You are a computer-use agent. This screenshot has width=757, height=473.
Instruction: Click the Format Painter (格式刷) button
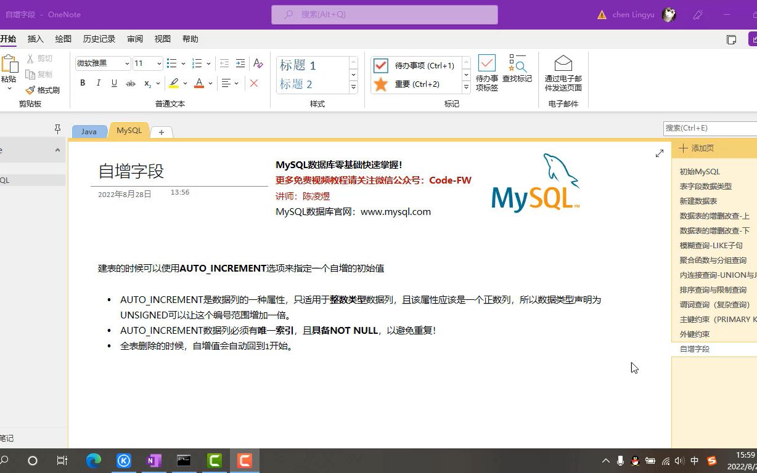(x=43, y=90)
